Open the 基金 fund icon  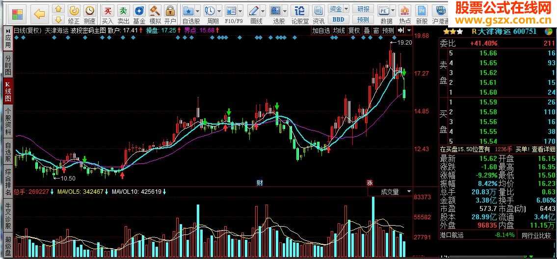(139, 10)
